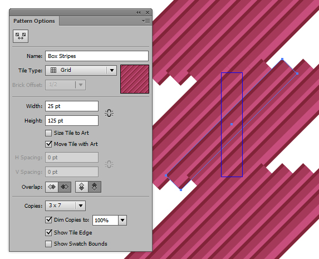Open the Dim Copies percentage dropdown arrow
319x259 pixels.
[x=122, y=221]
